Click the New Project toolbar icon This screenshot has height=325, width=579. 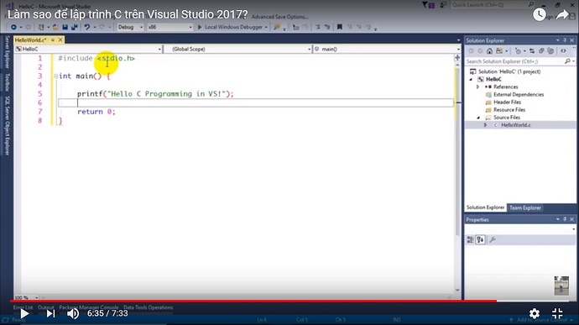point(41,27)
